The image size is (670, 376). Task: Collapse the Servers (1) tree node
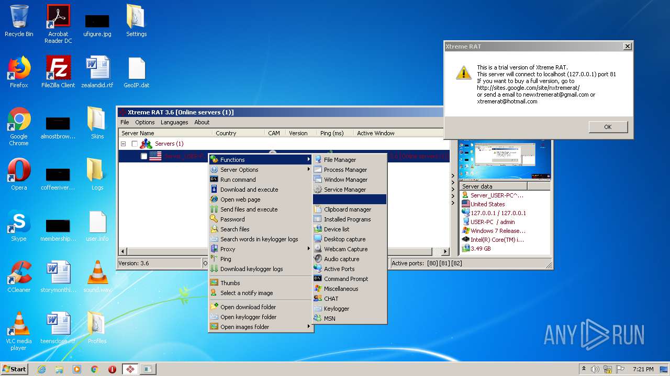(124, 144)
